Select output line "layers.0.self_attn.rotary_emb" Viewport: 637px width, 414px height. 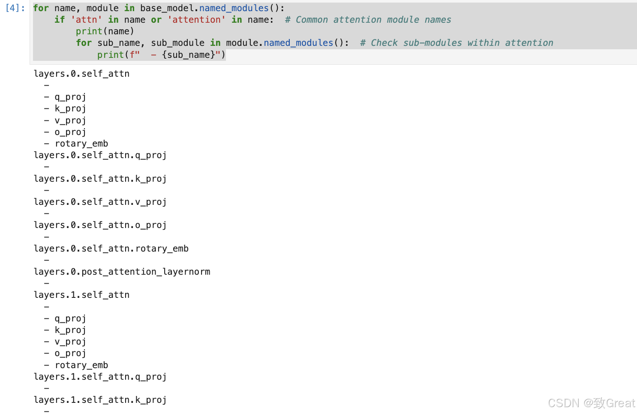(x=111, y=249)
